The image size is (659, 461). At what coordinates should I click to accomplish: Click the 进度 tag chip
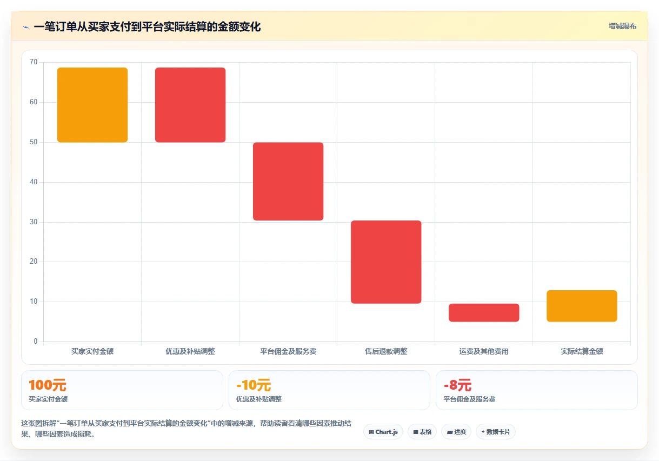(x=456, y=432)
